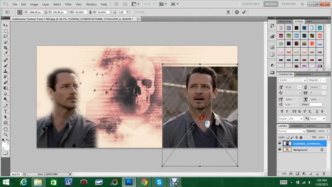Select the Eraser tool
332x187 pixels.
pos(6,82)
